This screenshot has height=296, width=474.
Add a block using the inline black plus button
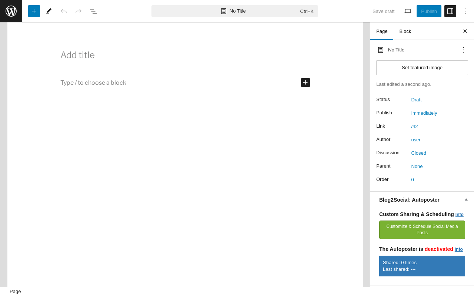pyautogui.click(x=306, y=83)
